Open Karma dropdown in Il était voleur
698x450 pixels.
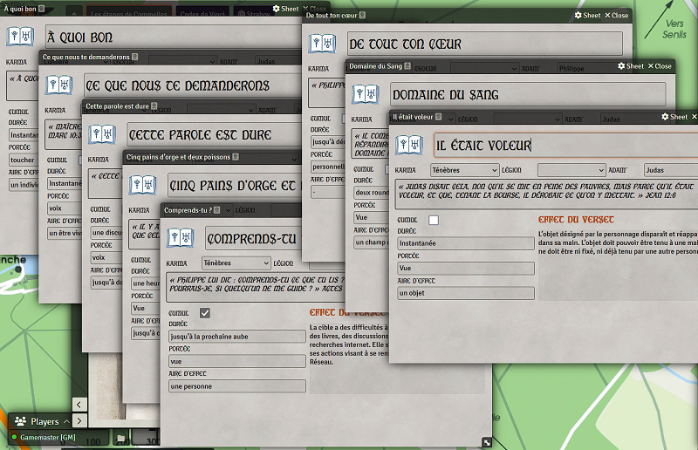pyautogui.click(x=465, y=170)
